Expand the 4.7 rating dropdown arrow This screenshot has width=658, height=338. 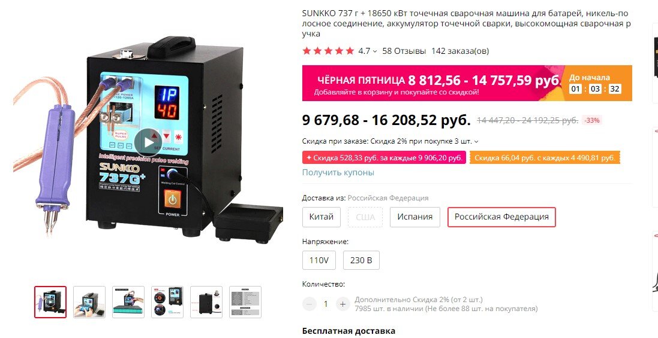tap(375, 51)
